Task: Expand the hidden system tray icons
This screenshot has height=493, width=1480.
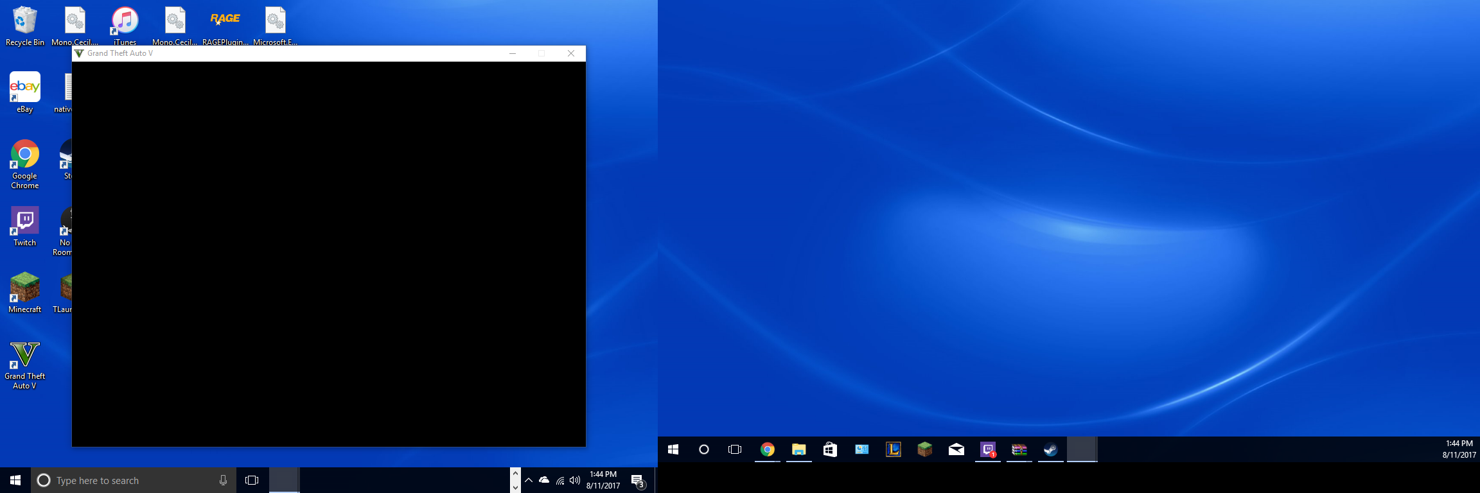Action: [x=529, y=480]
